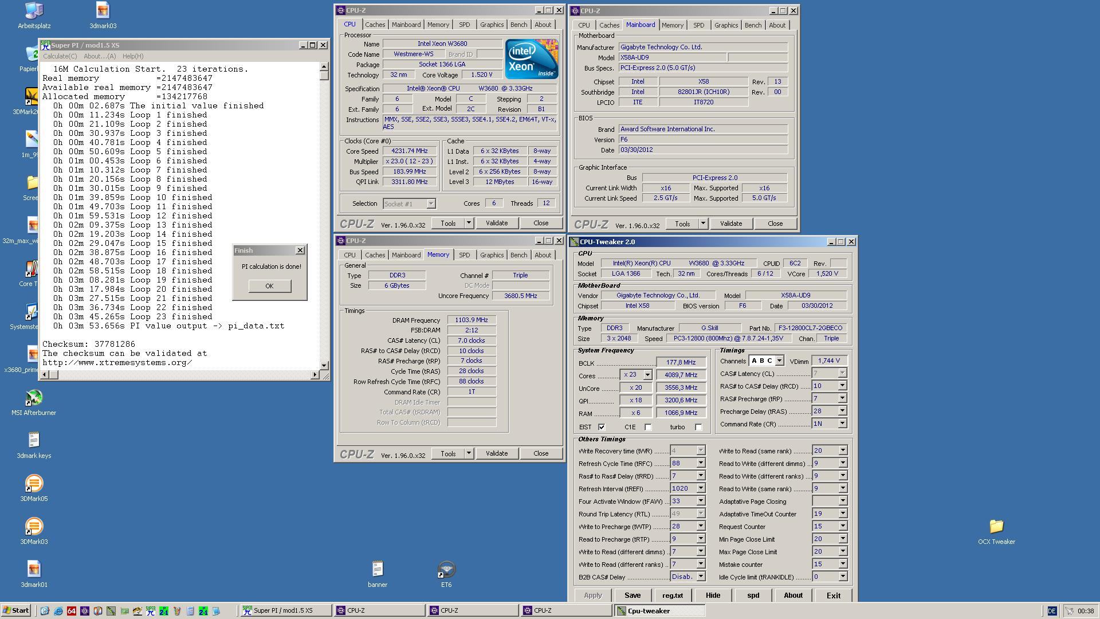Click CPU-Tweaker 2.0 title bar icon
This screenshot has height=619, width=1100.
(575, 242)
